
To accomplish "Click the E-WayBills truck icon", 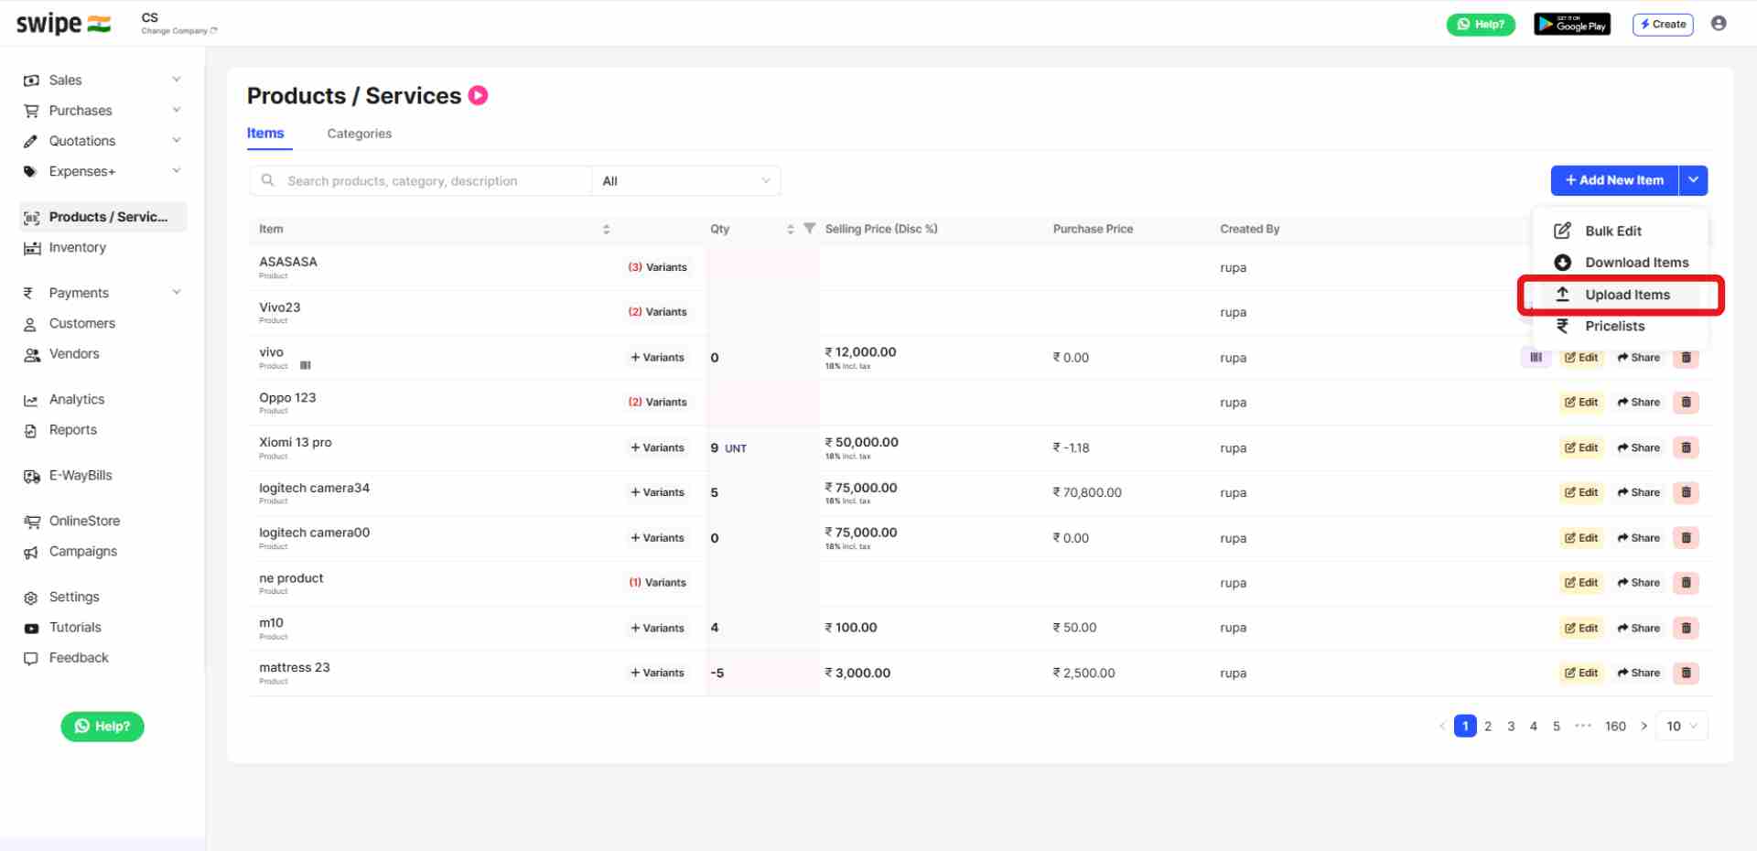I will (x=32, y=476).
